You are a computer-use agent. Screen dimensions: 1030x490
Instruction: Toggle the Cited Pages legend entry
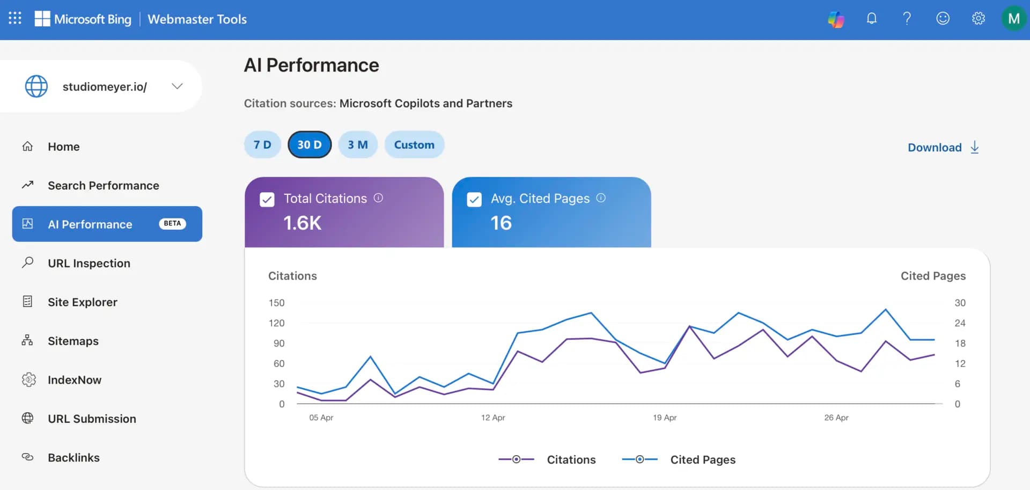(x=679, y=459)
